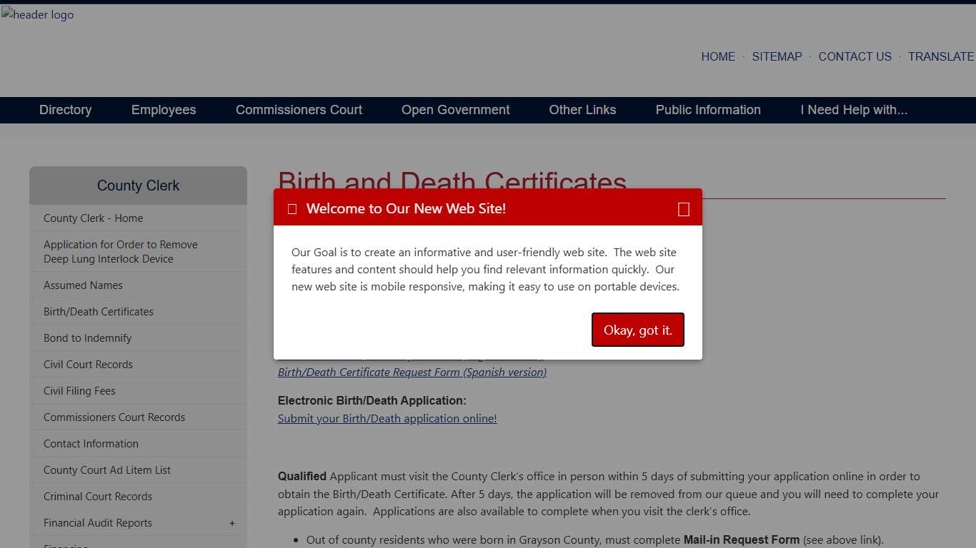This screenshot has width=976, height=548.
Task: Expand the "I Need Help with..." menu
Action: point(854,110)
